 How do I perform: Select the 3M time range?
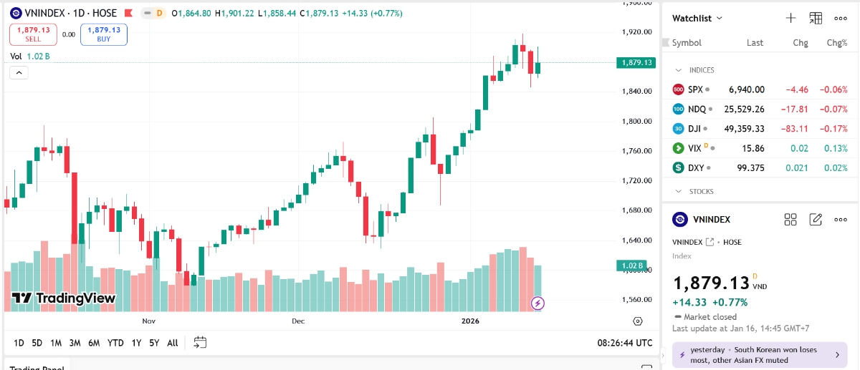pyautogui.click(x=75, y=343)
